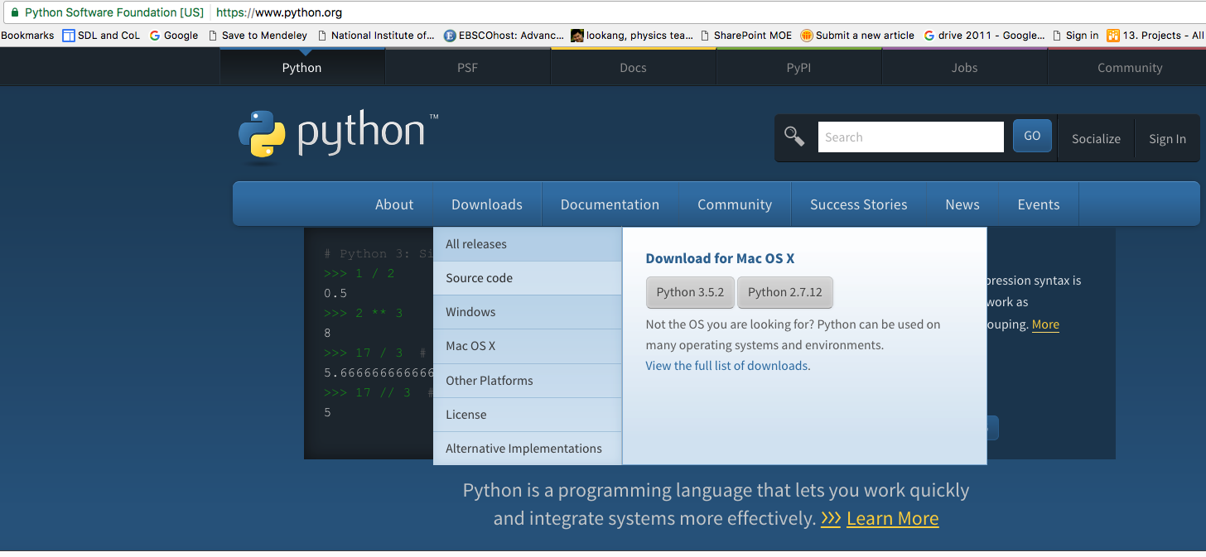Download Python 2.7.12
This screenshot has width=1206, height=557.
[x=784, y=292]
